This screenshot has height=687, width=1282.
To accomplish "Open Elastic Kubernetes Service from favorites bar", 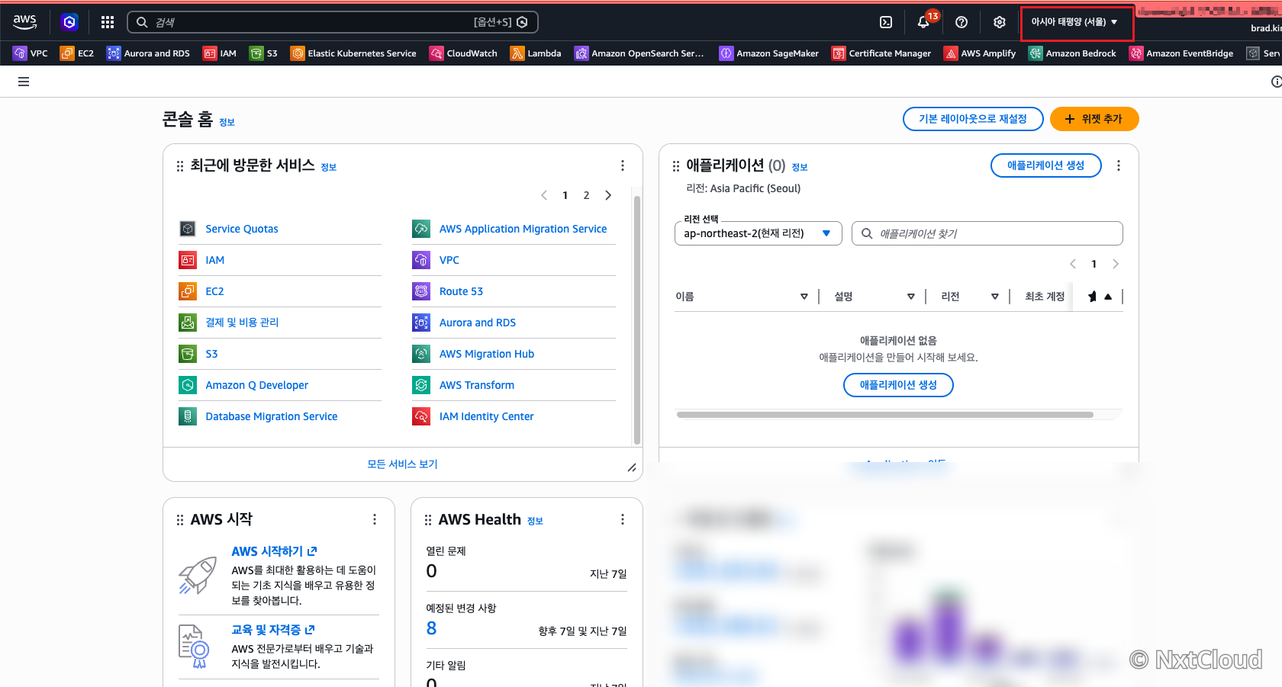I will 353,53.
